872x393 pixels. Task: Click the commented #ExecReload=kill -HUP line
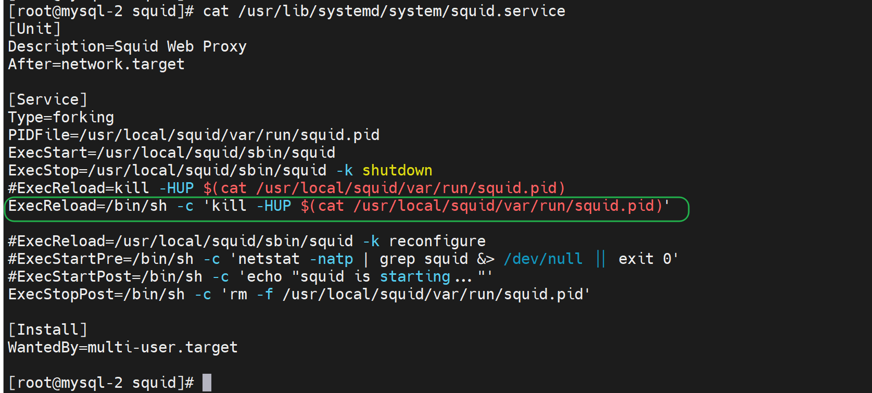click(x=286, y=188)
